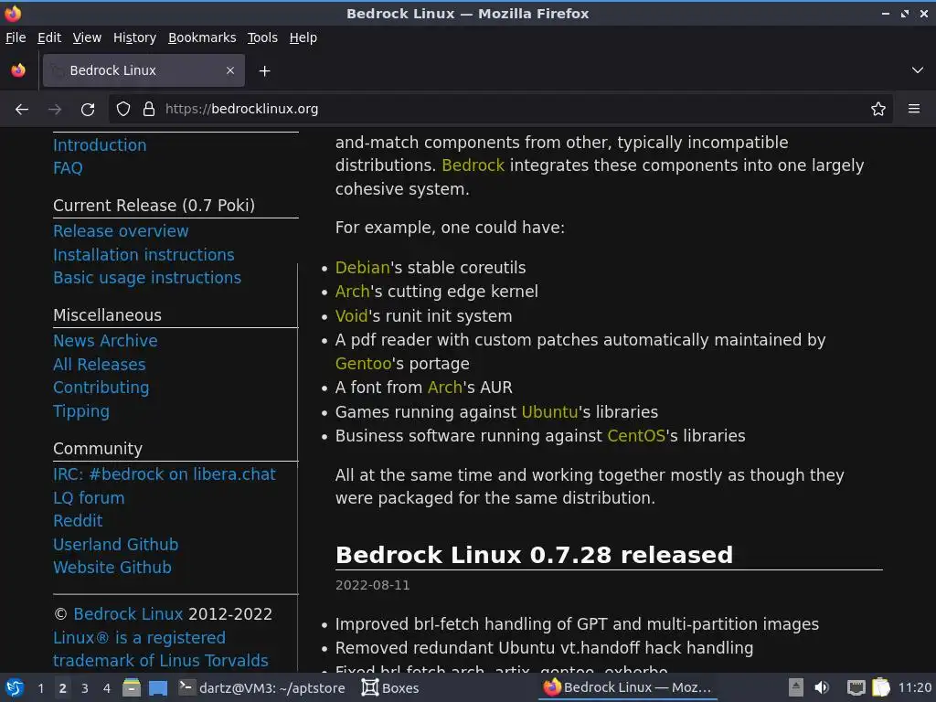The height and width of the screenshot is (702, 936).
Task: Open the tracking protection shield icon
Action: (123, 110)
